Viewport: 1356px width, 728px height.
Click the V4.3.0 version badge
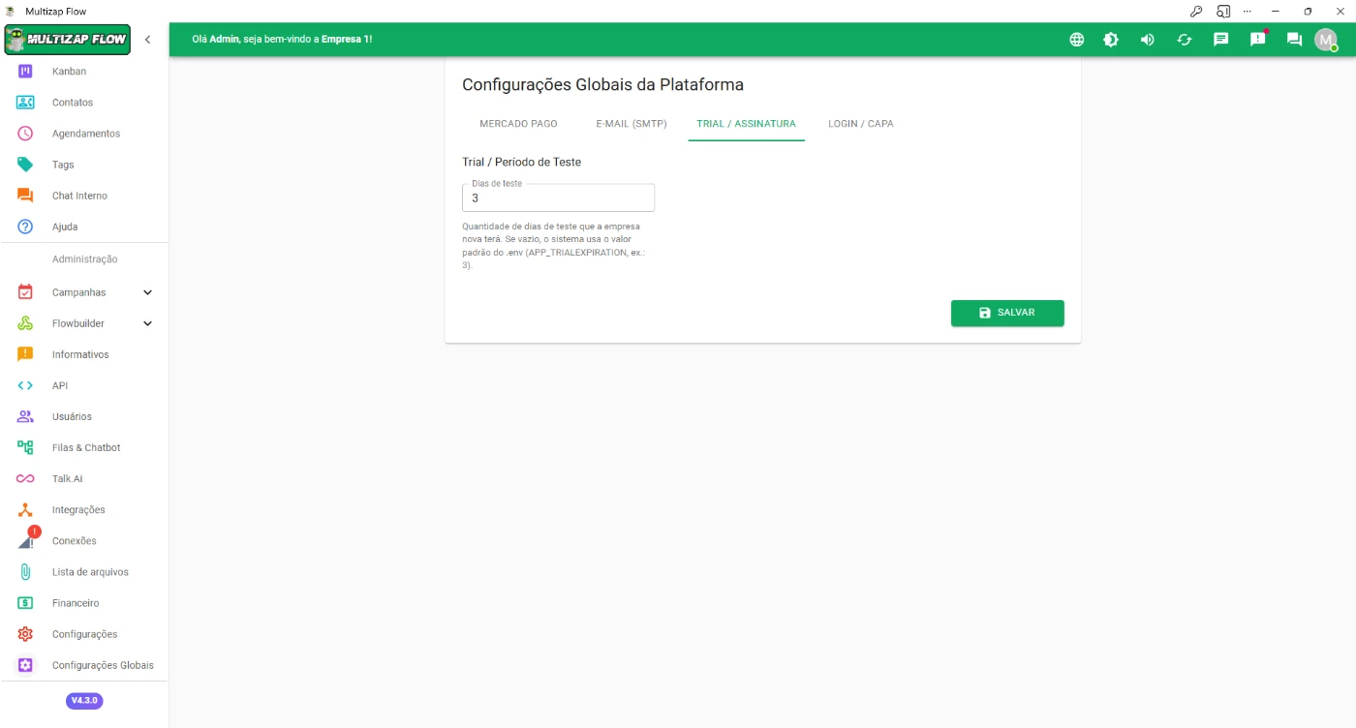pyautogui.click(x=84, y=700)
